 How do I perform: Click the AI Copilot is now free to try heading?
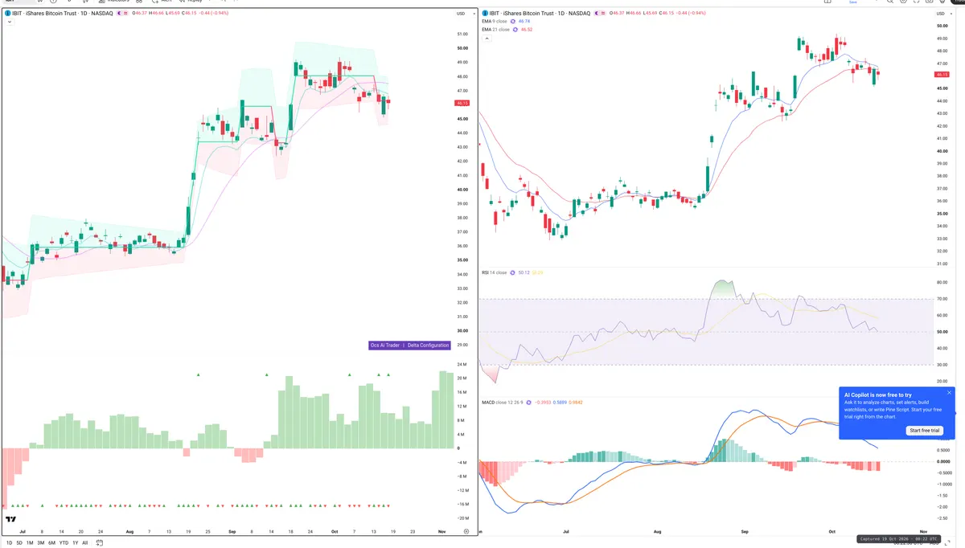(x=878, y=395)
